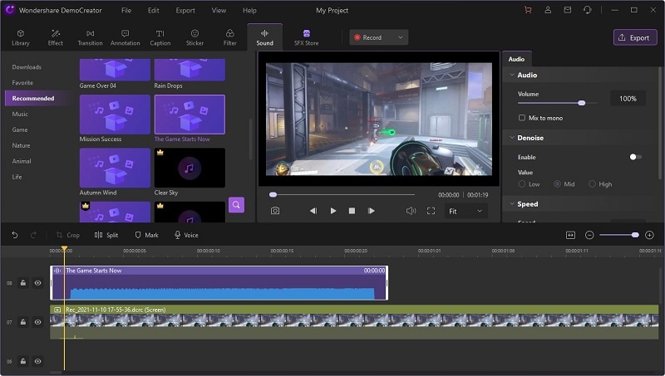Hide track 08 using eye icon
Screen dimensions: 665x376
37,283
